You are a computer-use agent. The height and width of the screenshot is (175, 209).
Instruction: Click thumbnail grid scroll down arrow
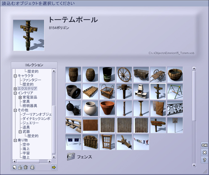pyautogui.click(x=194, y=165)
